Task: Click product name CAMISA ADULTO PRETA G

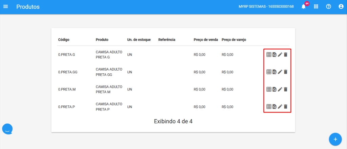Action: click(x=109, y=54)
